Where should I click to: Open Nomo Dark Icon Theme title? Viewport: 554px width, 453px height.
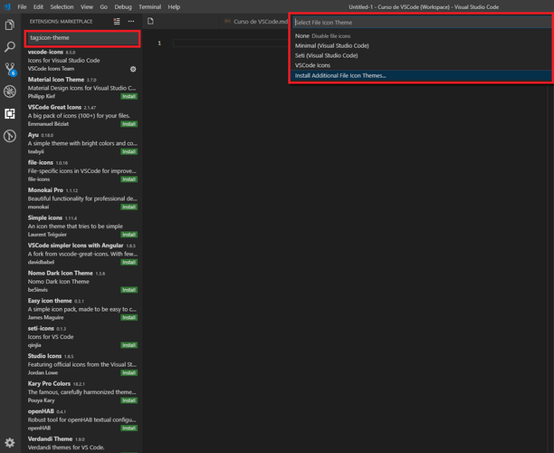pos(60,273)
